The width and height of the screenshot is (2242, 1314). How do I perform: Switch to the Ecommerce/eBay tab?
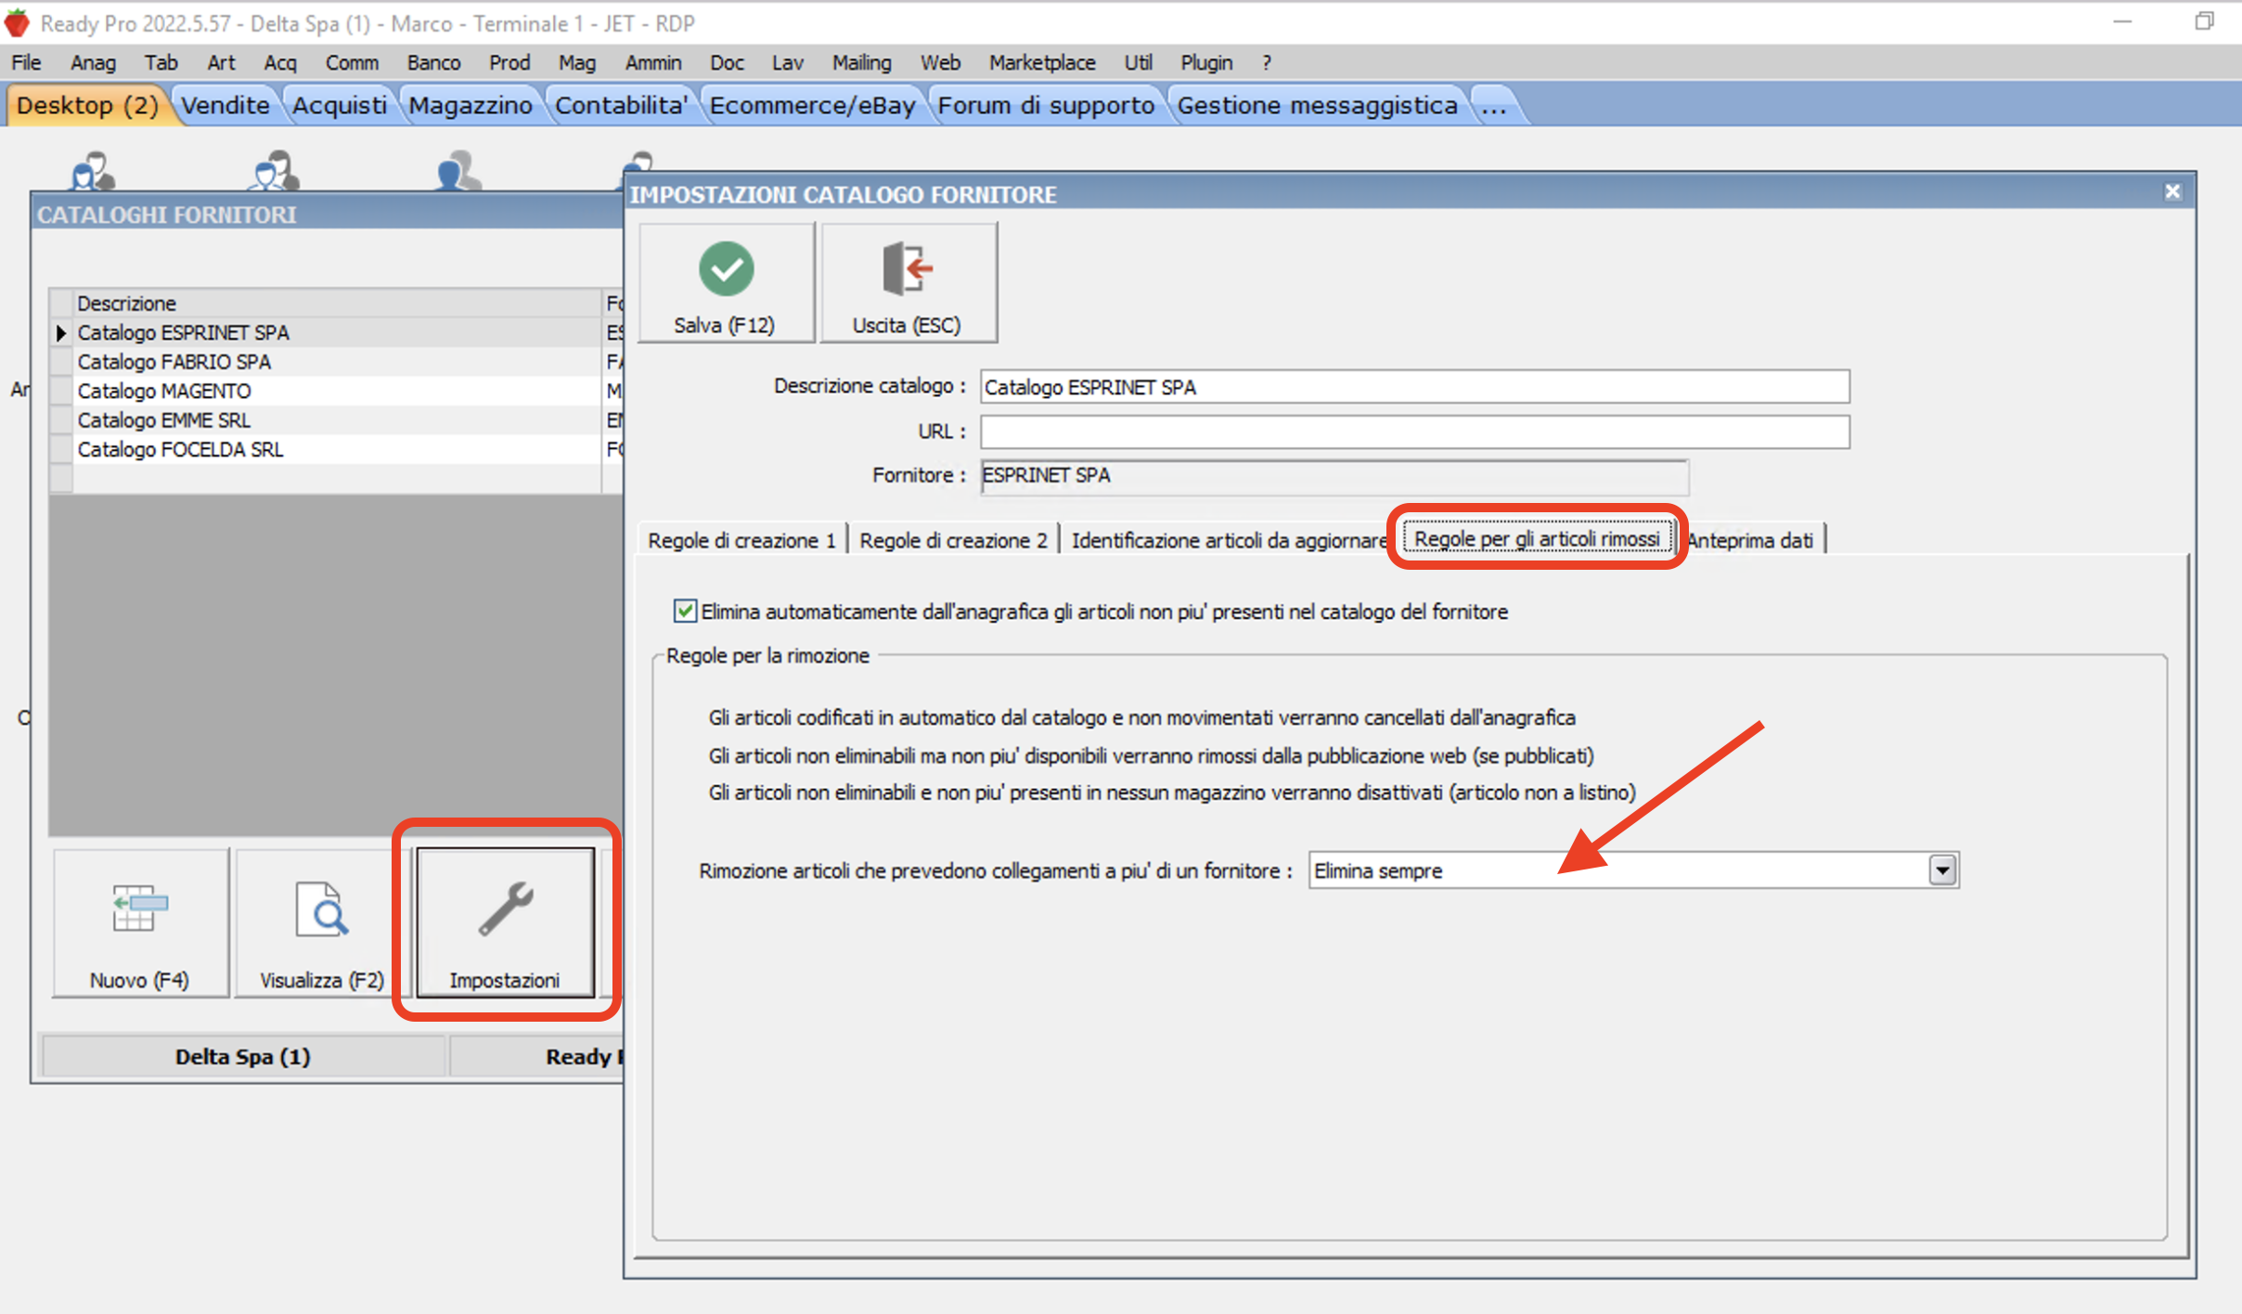pyautogui.click(x=813, y=105)
